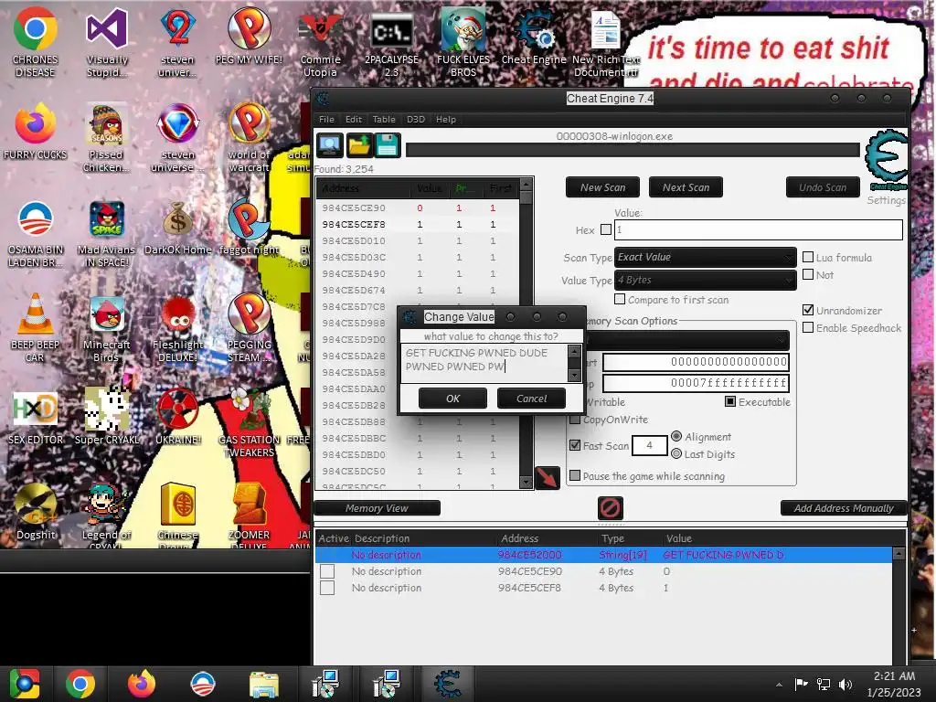The image size is (936, 702).
Task: Open the D3D menu
Action: tap(416, 120)
